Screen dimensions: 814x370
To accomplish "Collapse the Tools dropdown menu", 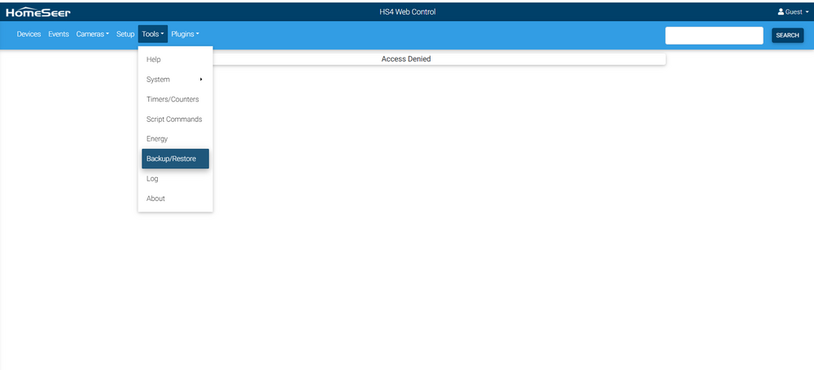I will coord(153,34).
